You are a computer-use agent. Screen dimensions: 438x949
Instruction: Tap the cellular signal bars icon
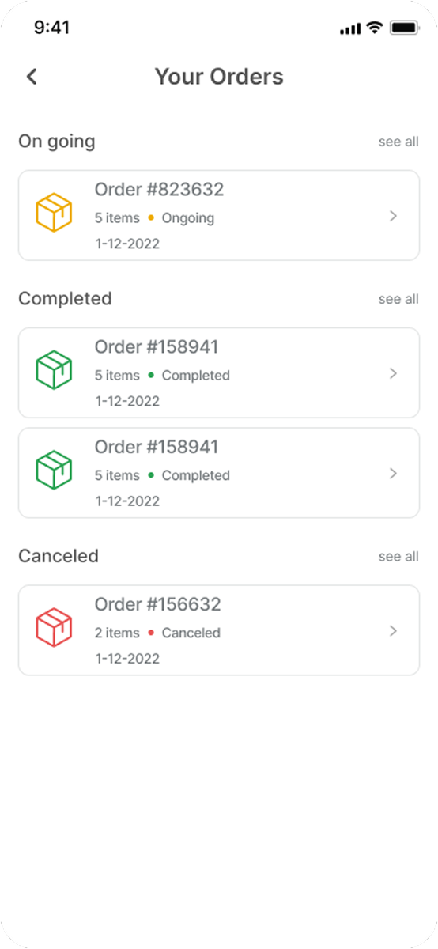point(349,28)
